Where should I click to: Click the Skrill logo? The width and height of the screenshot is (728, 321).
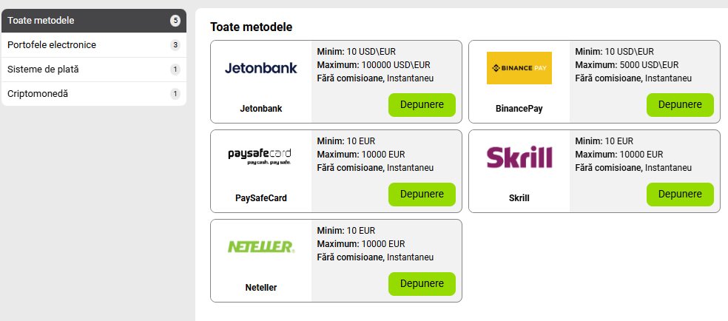519,158
